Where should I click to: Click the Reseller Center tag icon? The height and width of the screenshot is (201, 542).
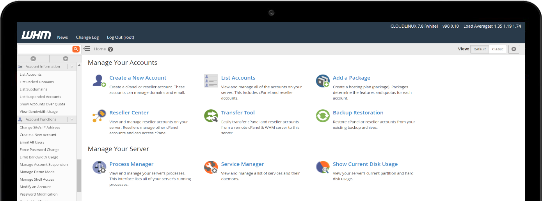pyautogui.click(x=99, y=116)
